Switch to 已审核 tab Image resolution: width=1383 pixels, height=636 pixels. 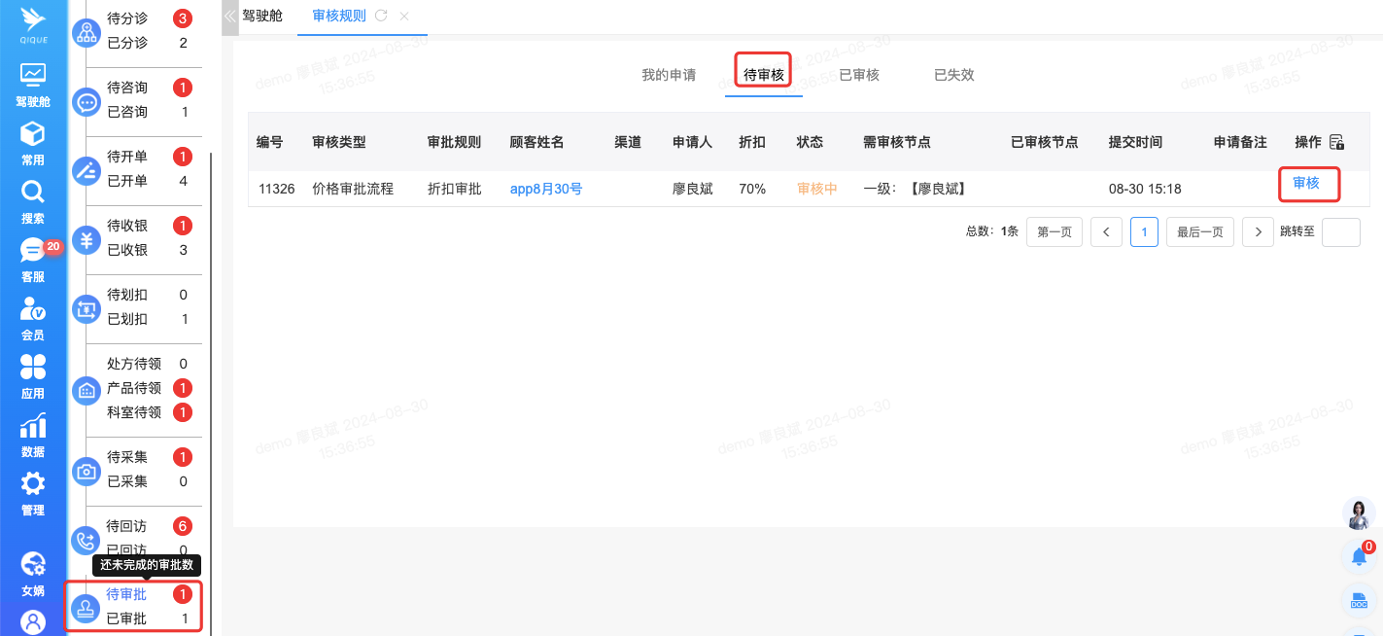tap(859, 75)
